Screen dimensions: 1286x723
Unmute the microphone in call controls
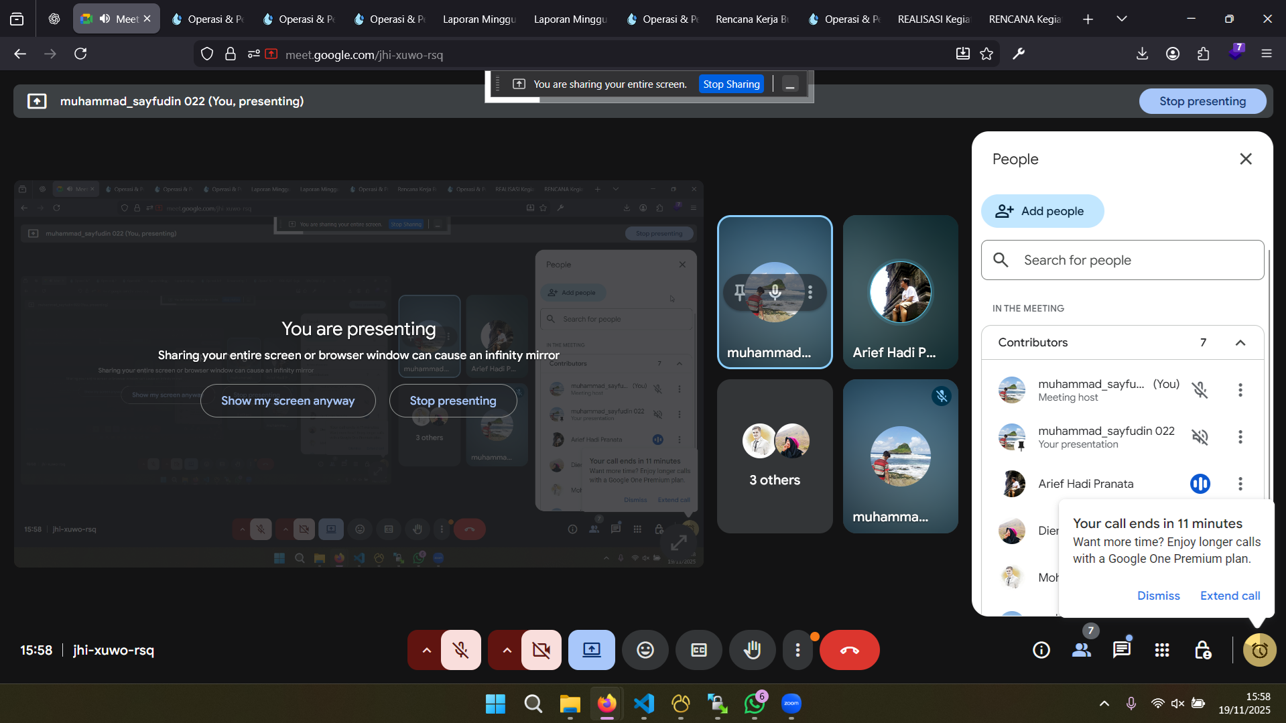pyautogui.click(x=460, y=650)
